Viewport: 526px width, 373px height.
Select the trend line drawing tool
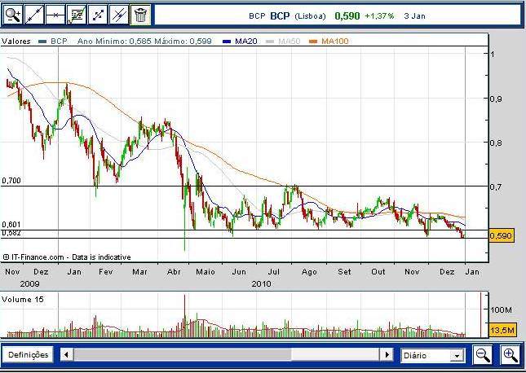34,15
